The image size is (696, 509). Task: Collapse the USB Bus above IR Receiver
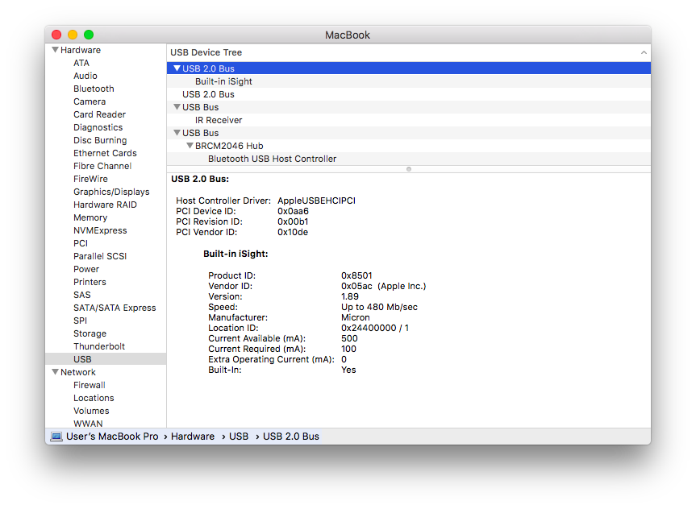(x=177, y=107)
